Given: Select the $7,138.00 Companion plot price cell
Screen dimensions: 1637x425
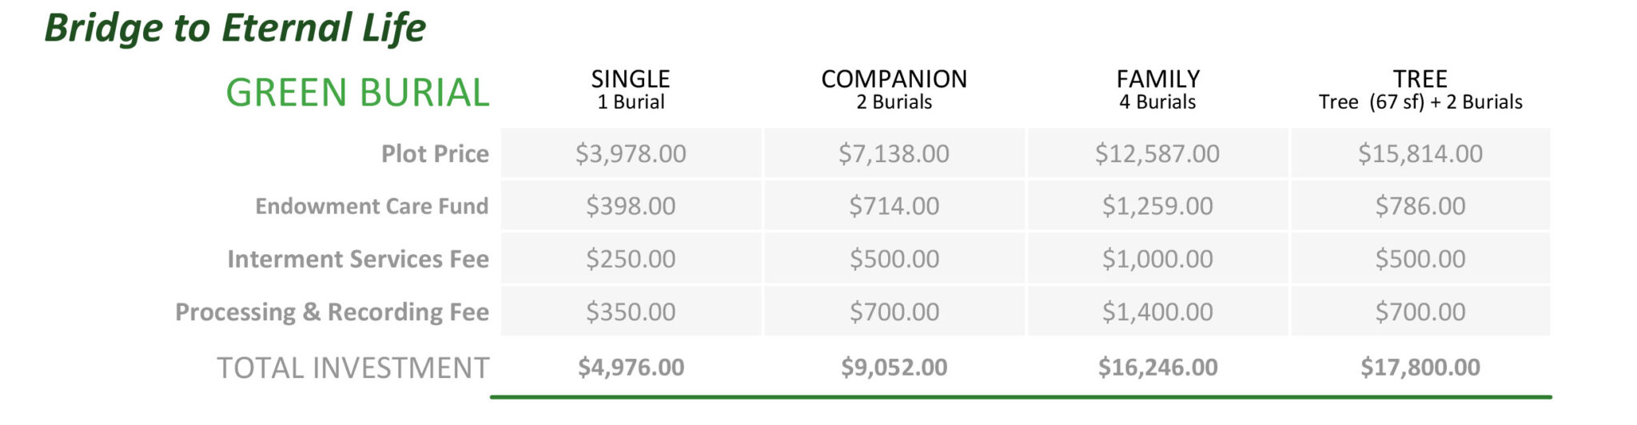Looking at the screenshot, I should 894,153.
